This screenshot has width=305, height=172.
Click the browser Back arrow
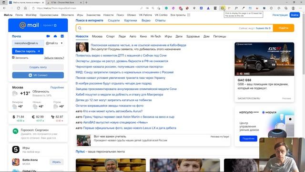tap(4, 8)
